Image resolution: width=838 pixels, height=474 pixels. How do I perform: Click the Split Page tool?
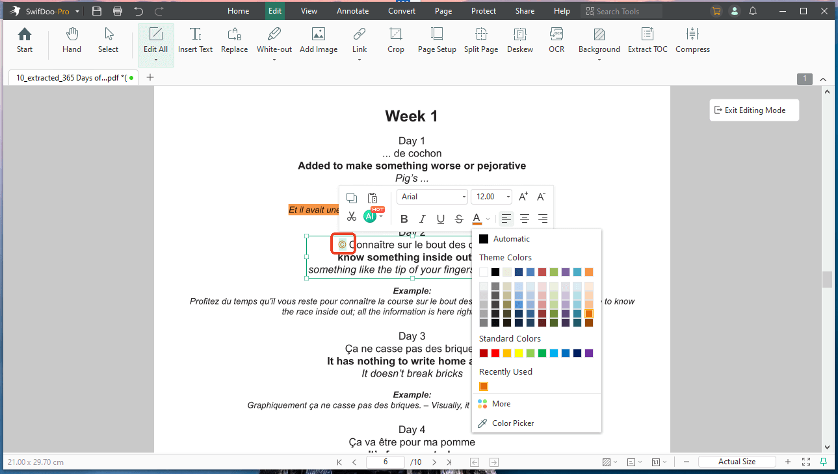480,40
